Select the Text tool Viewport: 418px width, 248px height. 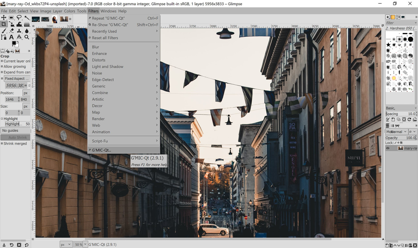click(11, 37)
